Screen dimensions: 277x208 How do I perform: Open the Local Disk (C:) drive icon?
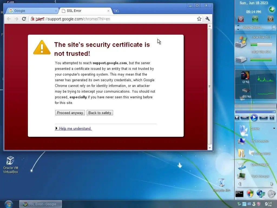(x=241, y=42)
